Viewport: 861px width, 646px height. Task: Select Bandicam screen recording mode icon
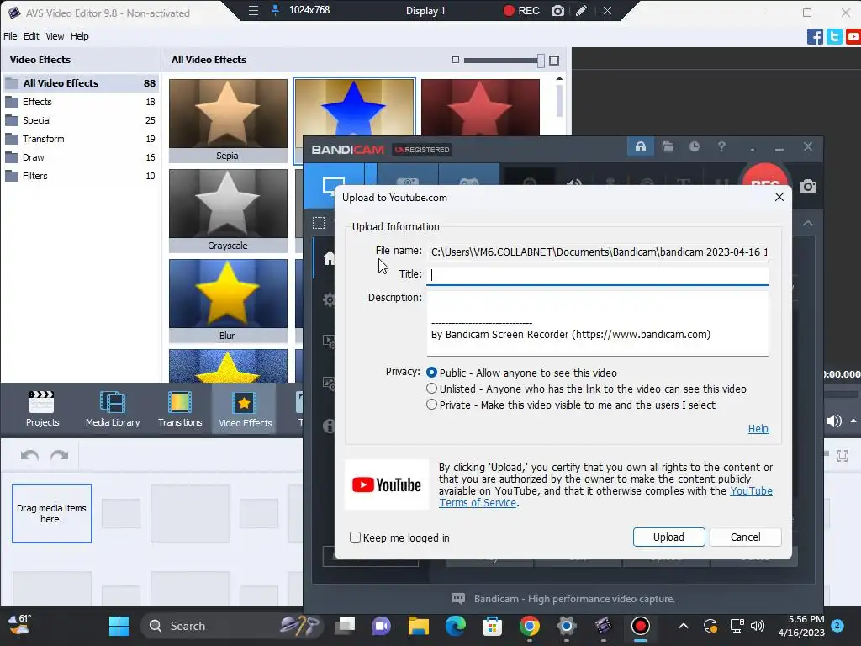(333, 186)
